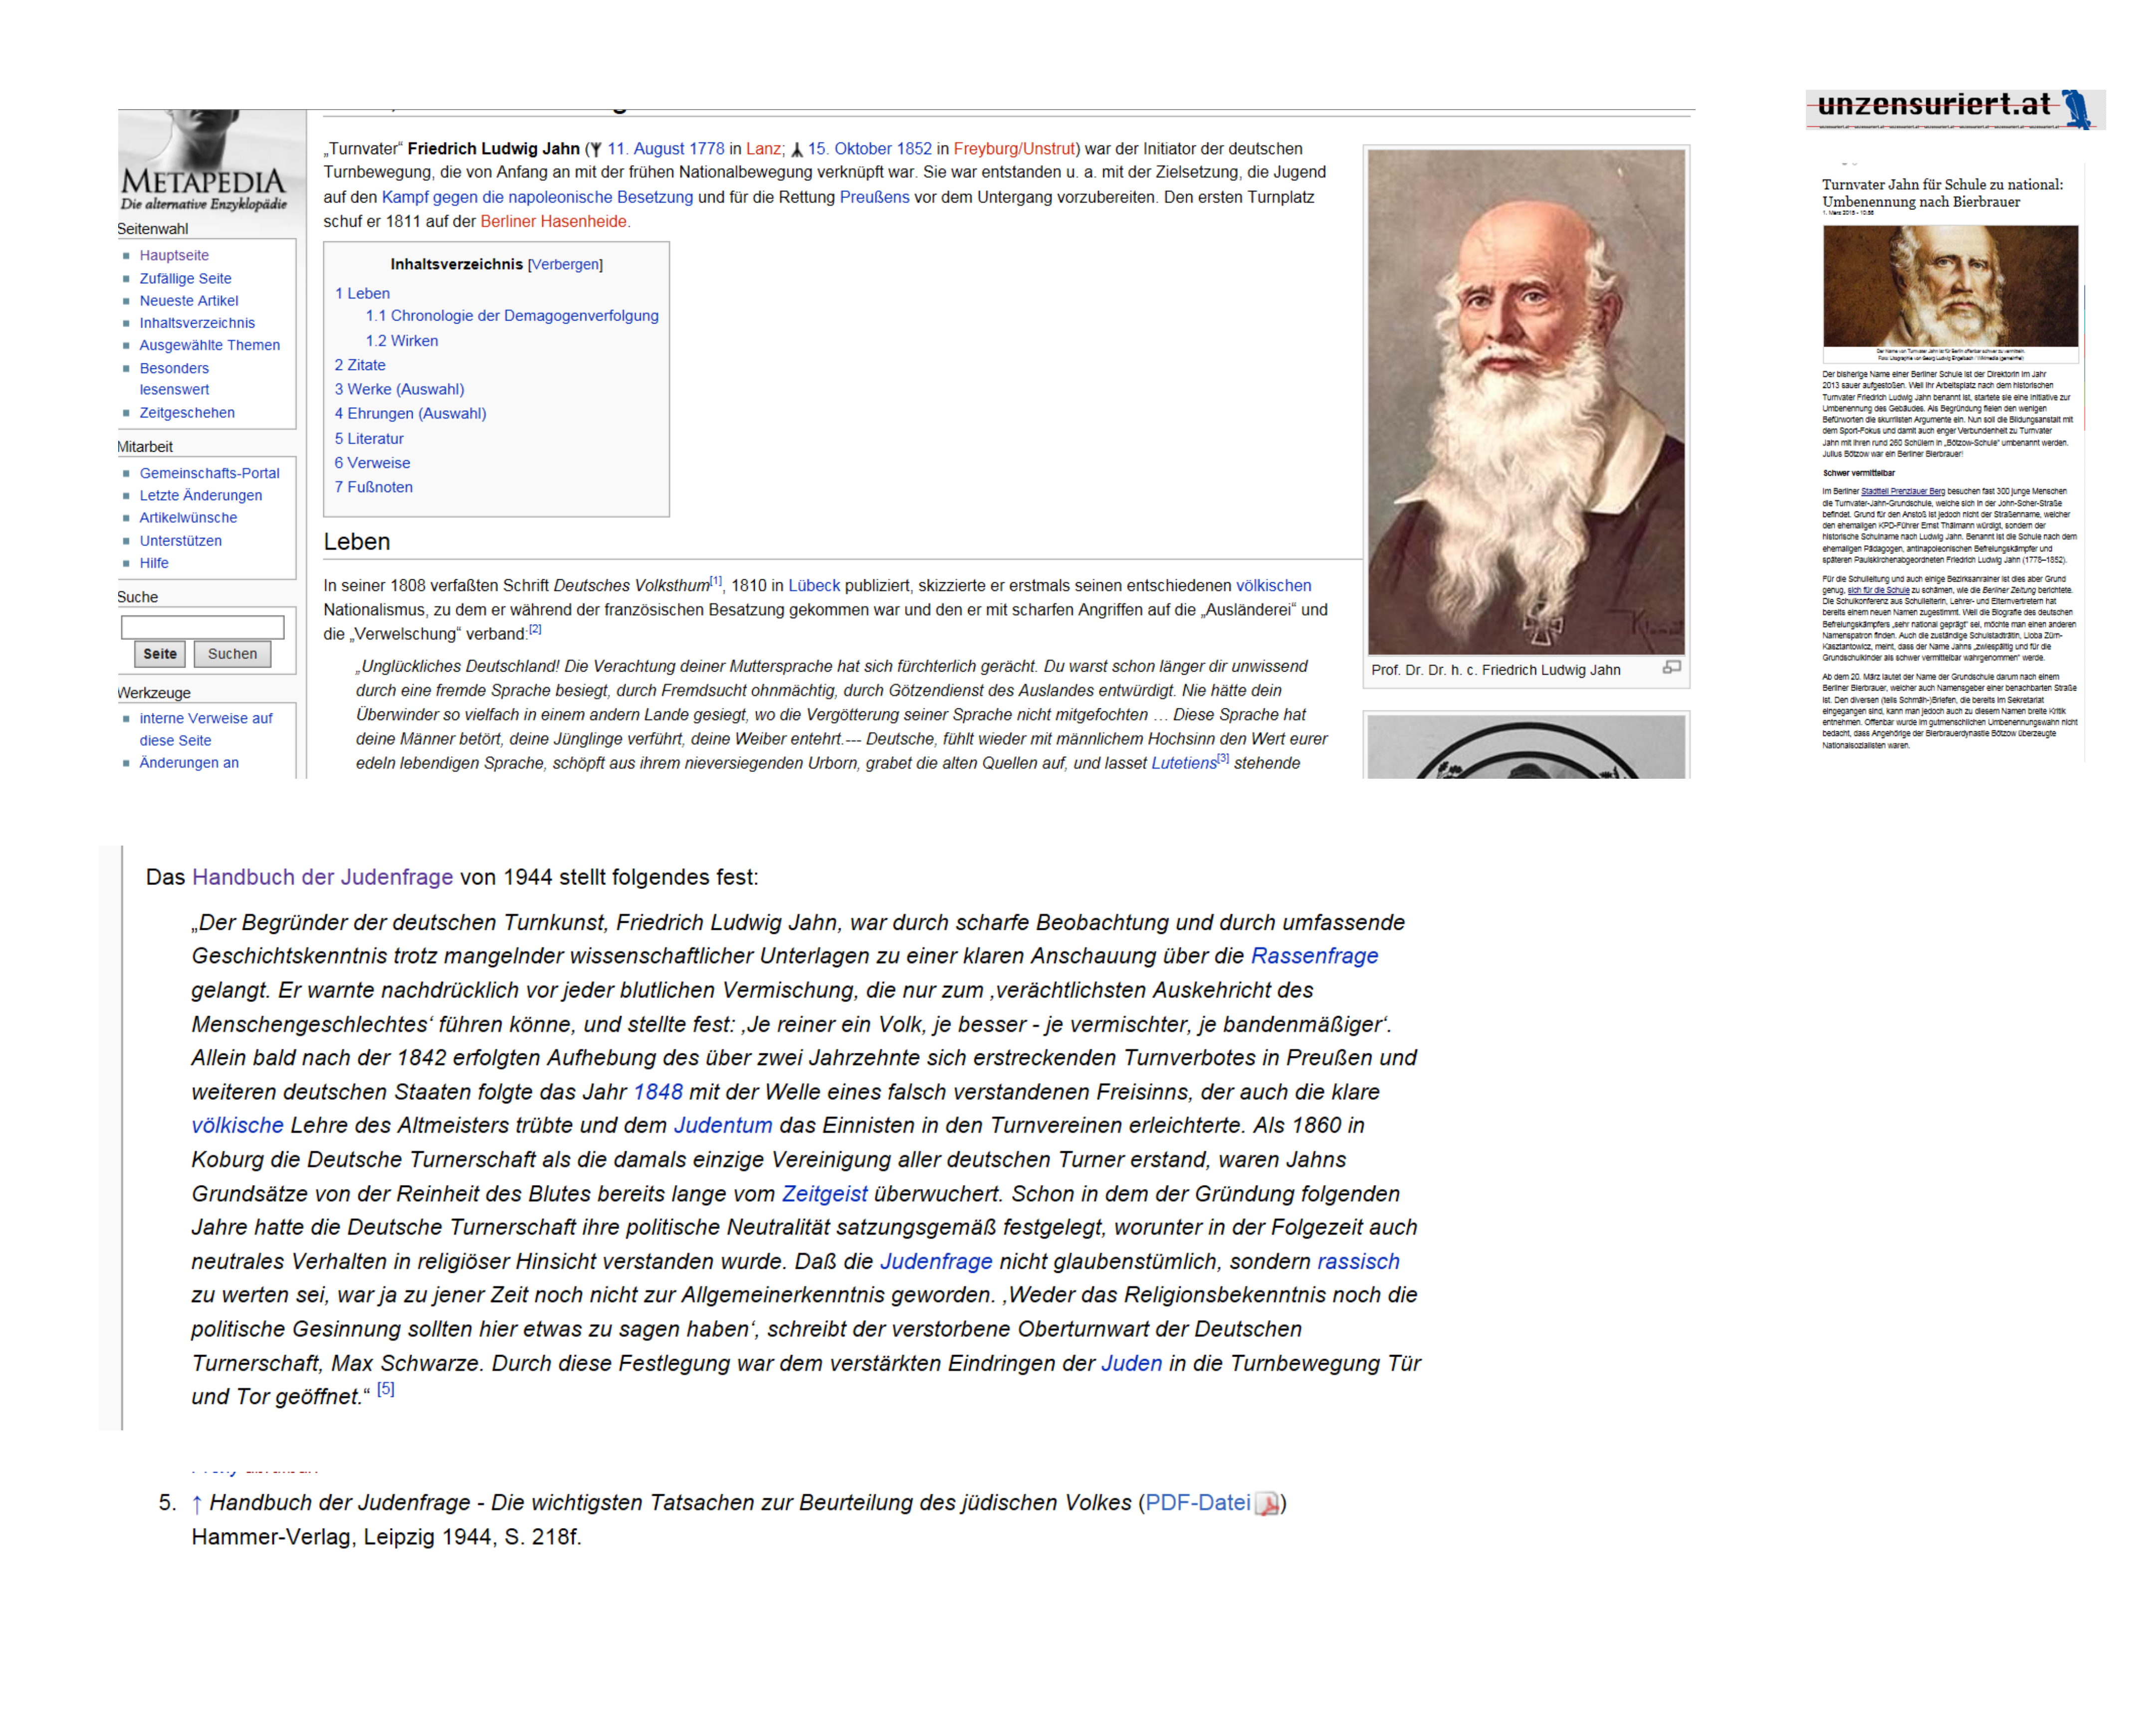This screenshot has height=1726, width=2156.
Task: Follow the Handbuch der Judenfrage link
Action: tap(322, 877)
